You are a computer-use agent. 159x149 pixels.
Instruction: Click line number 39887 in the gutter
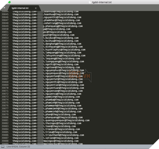pyautogui.click(x=5, y=138)
